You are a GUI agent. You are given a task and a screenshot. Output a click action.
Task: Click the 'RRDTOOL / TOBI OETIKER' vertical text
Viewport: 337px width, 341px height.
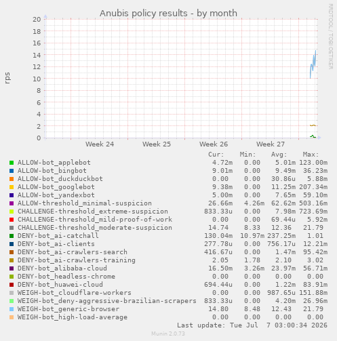click(330, 37)
